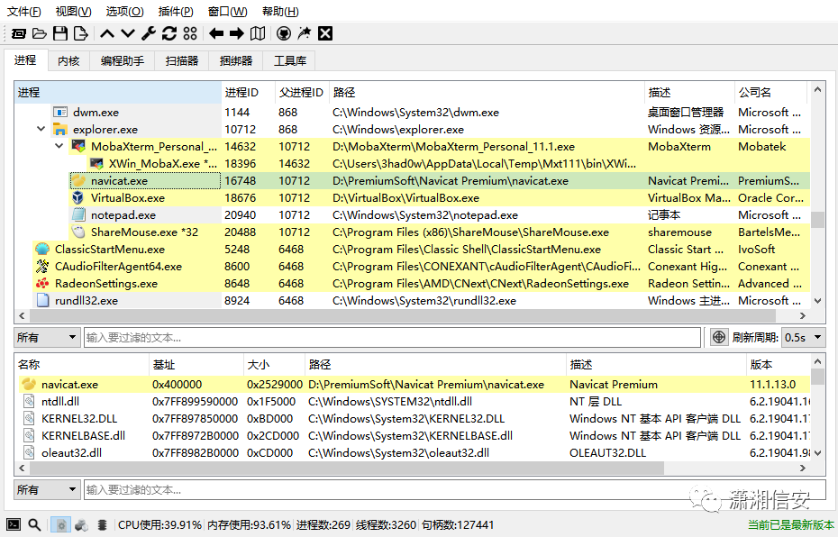
Task: Click the up chevron toolbar icon
Action: click(107, 33)
